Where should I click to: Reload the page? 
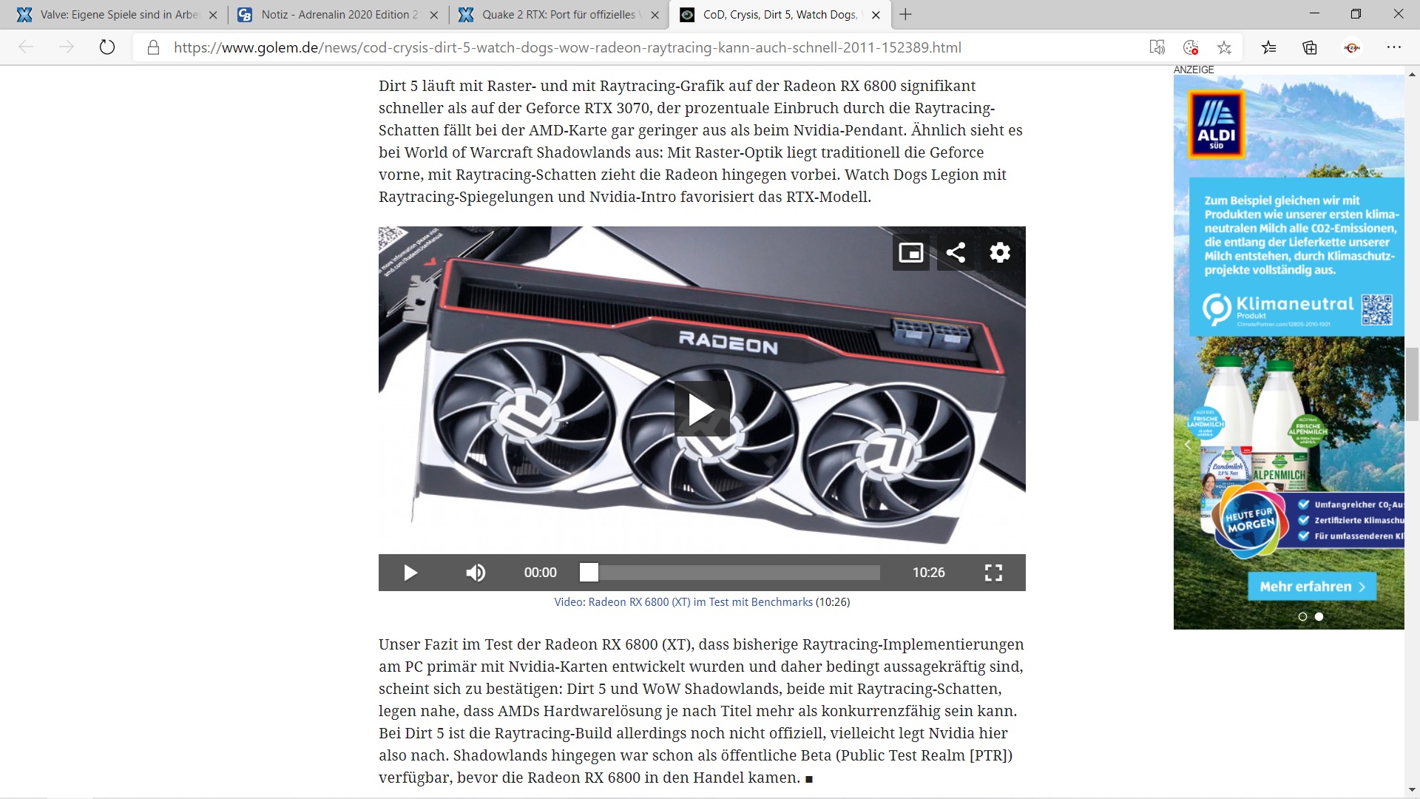point(107,47)
